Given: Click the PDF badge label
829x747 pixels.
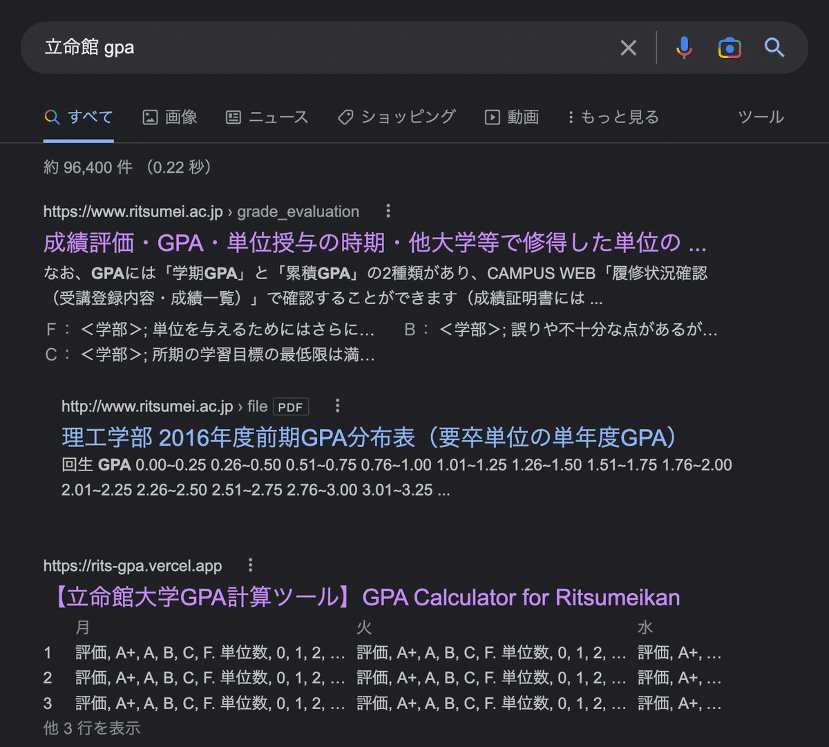Looking at the screenshot, I should [290, 407].
